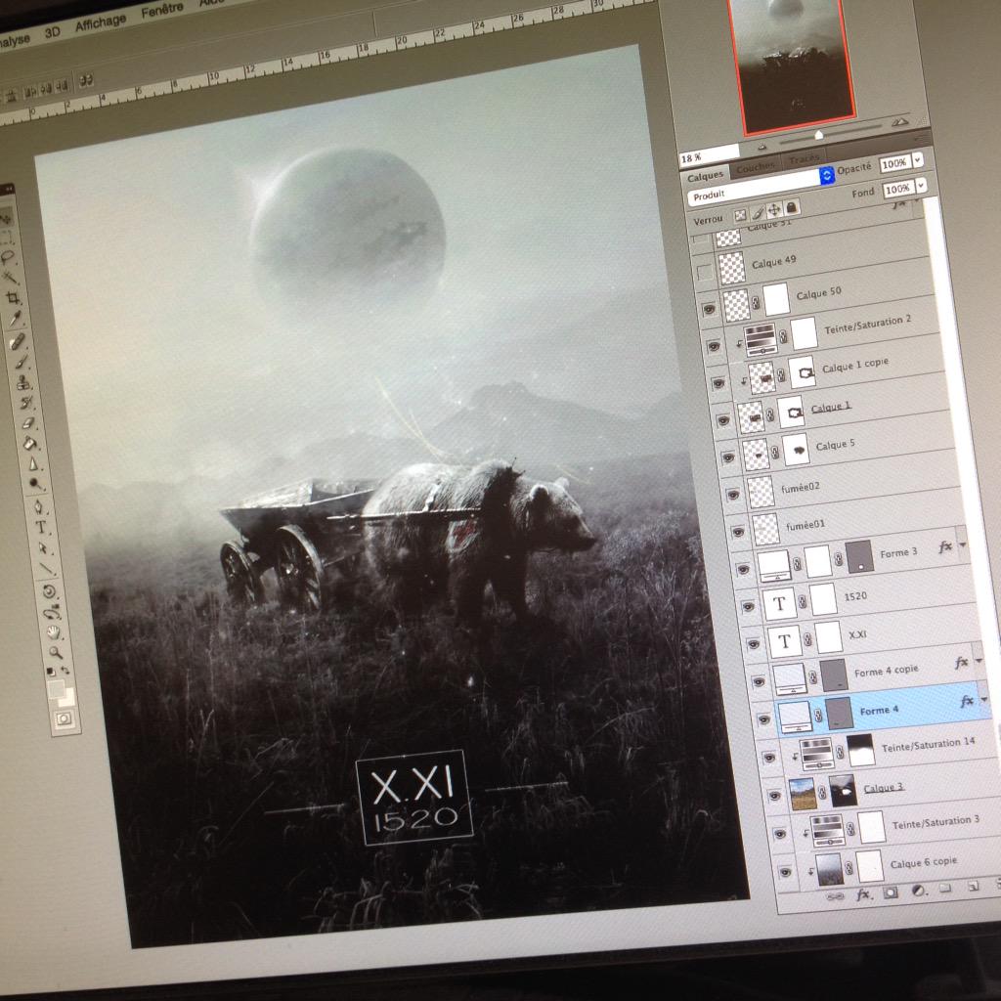Select the Zoom magnifier tool
This screenshot has width=1001, height=1001.
tap(56, 652)
